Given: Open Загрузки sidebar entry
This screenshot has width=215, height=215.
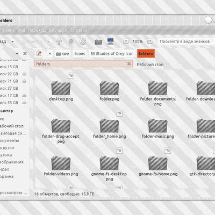Looking at the screenshot, I should [x=7, y=148].
